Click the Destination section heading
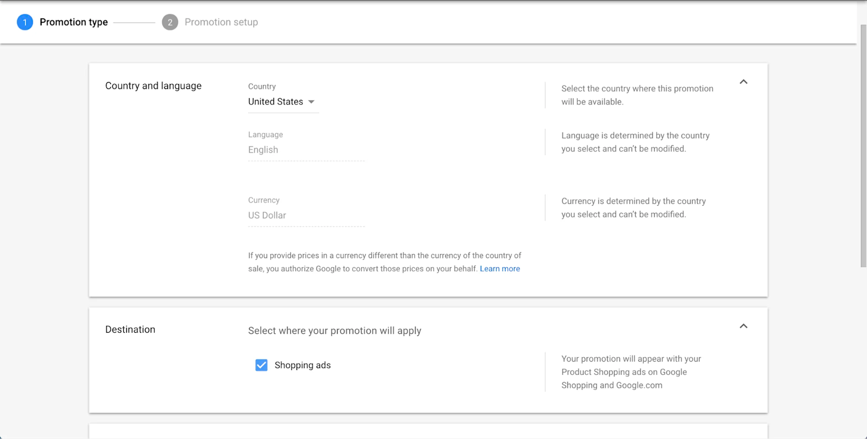 (130, 330)
